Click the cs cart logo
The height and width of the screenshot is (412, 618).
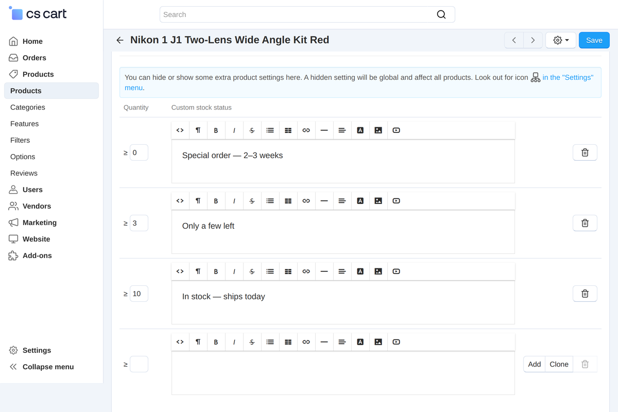[x=38, y=14]
